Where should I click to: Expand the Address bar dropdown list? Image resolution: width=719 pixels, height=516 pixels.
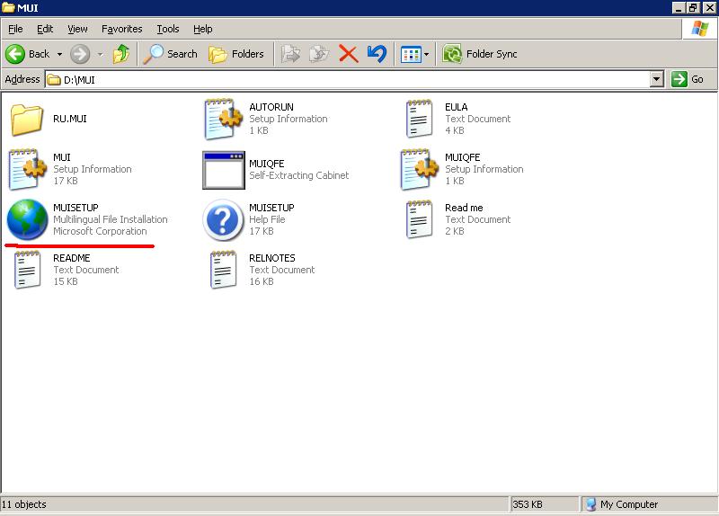click(656, 79)
